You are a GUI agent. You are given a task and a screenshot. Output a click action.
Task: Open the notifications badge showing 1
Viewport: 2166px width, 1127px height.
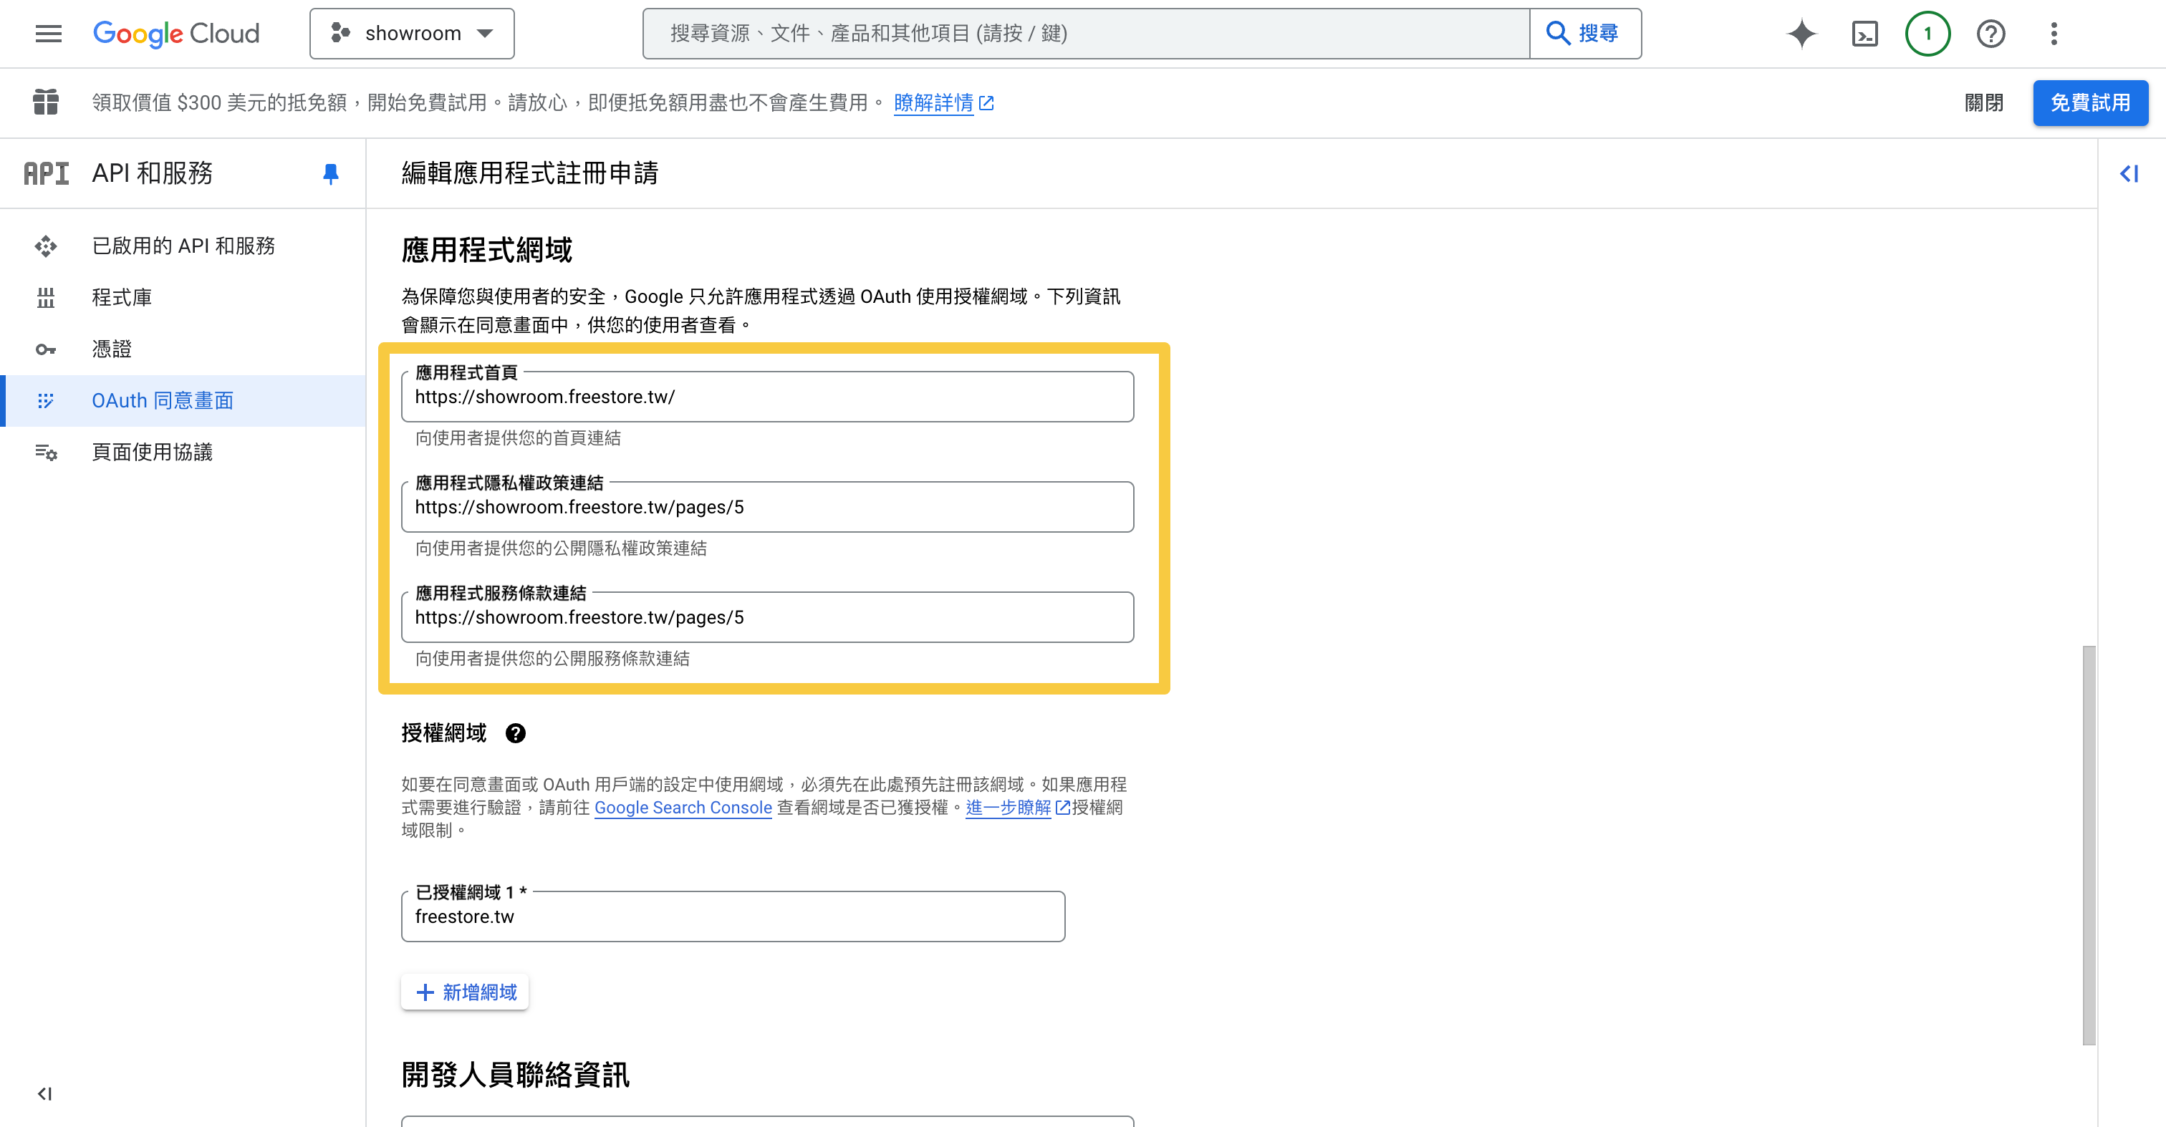(x=1927, y=34)
